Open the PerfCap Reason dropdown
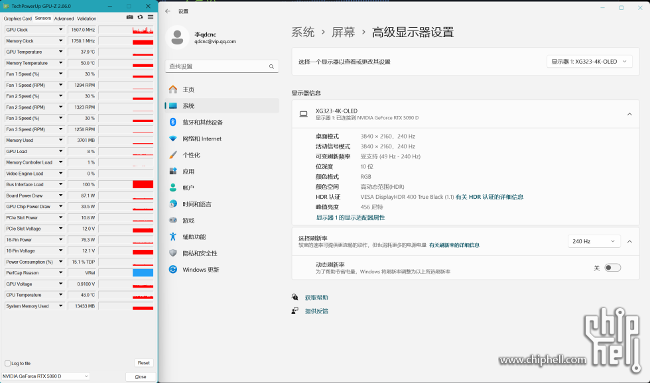The image size is (650, 383). tap(60, 273)
